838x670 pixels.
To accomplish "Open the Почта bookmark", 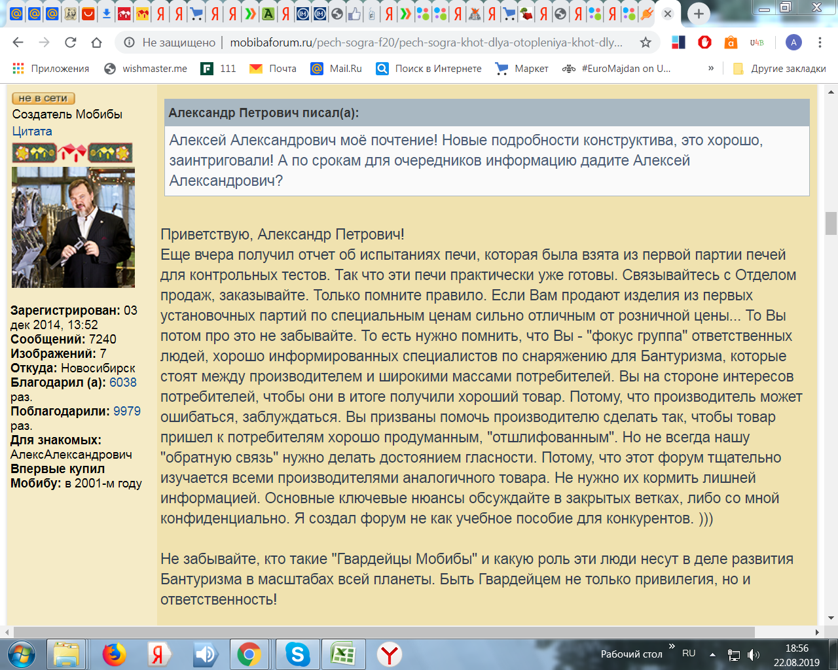I will [273, 68].
